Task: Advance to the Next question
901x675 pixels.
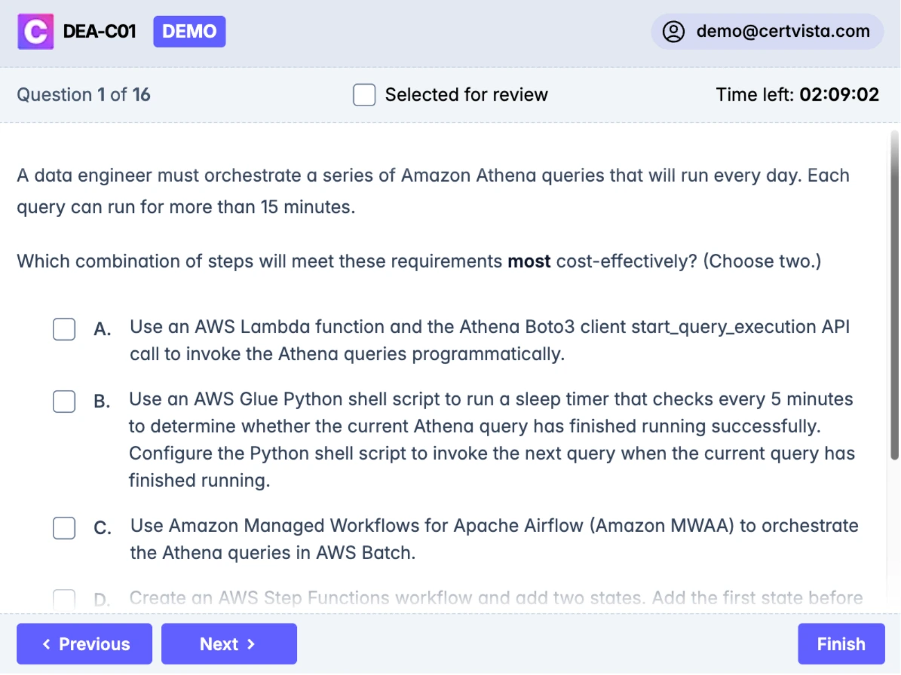Action: click(x=228, y=644)
